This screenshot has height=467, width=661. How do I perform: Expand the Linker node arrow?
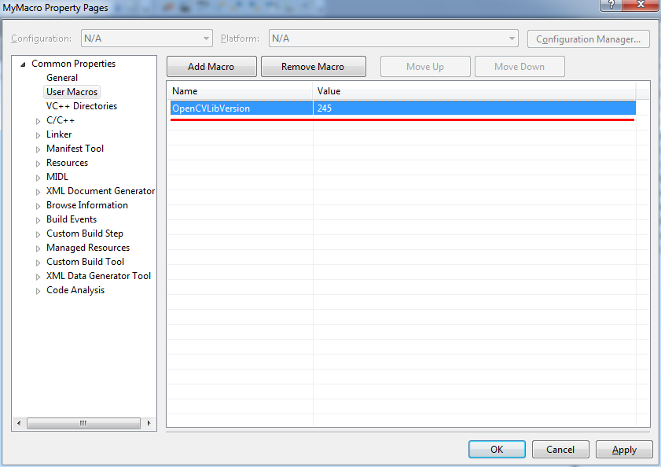click(x=38, y=135)
